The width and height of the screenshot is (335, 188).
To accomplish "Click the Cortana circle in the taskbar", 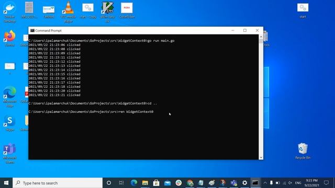I will (109, 183).
